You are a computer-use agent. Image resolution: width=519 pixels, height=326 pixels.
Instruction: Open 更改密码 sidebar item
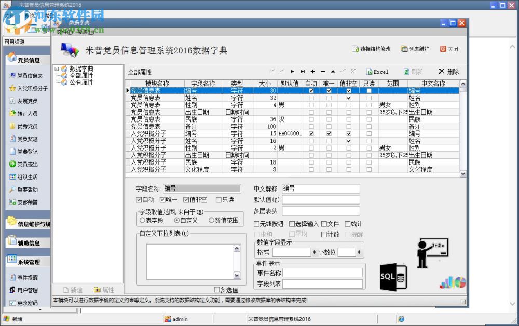tap(23, 303)
